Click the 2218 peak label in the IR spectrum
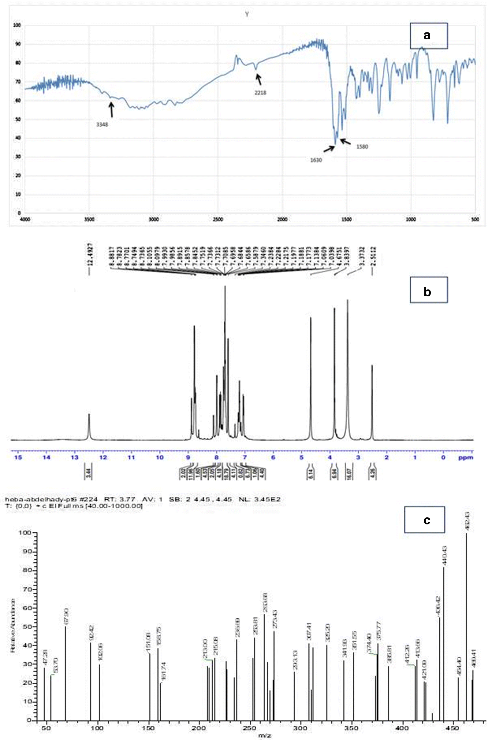The width and height of the screenshot is (488, 740). click(260, 93)
